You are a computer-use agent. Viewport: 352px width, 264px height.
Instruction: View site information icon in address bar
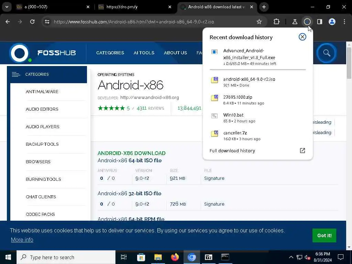pyautogui.click(x=47, y=22)
